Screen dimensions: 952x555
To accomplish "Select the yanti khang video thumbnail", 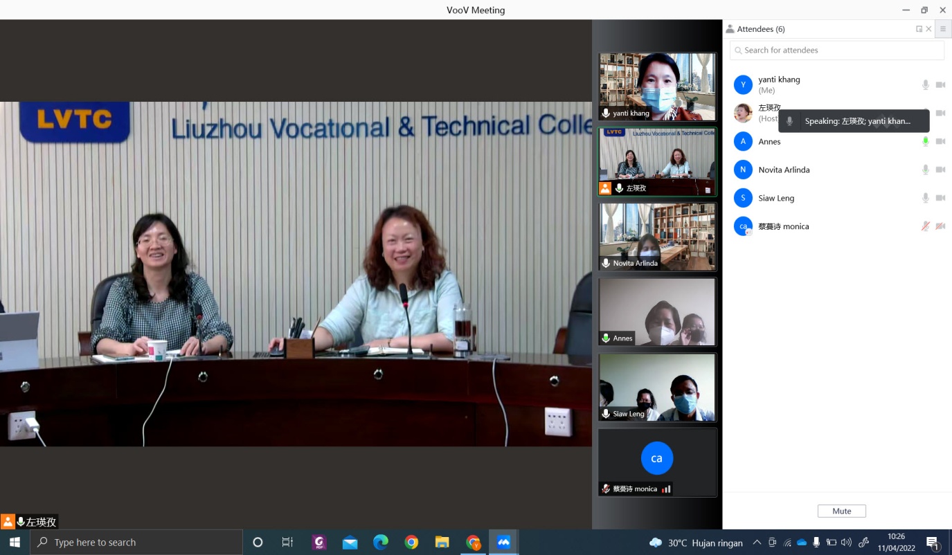I will (x=657, y=87).
